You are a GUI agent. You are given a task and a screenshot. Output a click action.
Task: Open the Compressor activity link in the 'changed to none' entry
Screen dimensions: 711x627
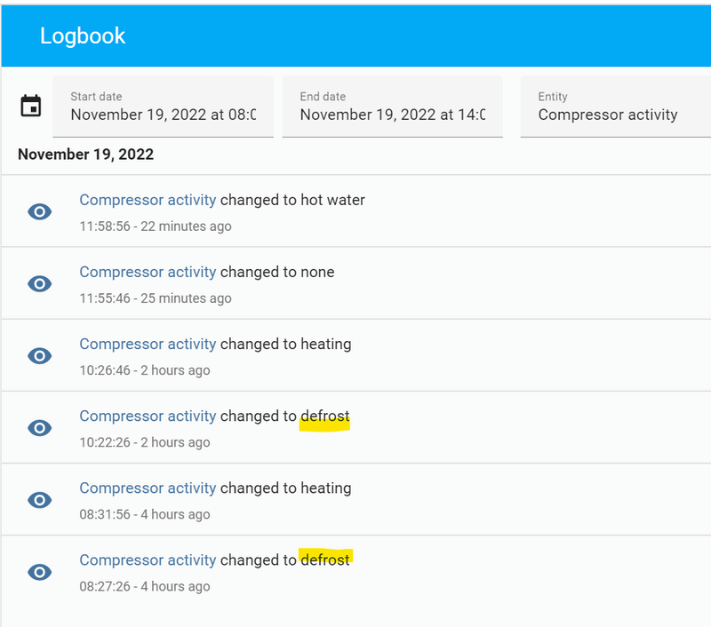click(x=148, y=272)
